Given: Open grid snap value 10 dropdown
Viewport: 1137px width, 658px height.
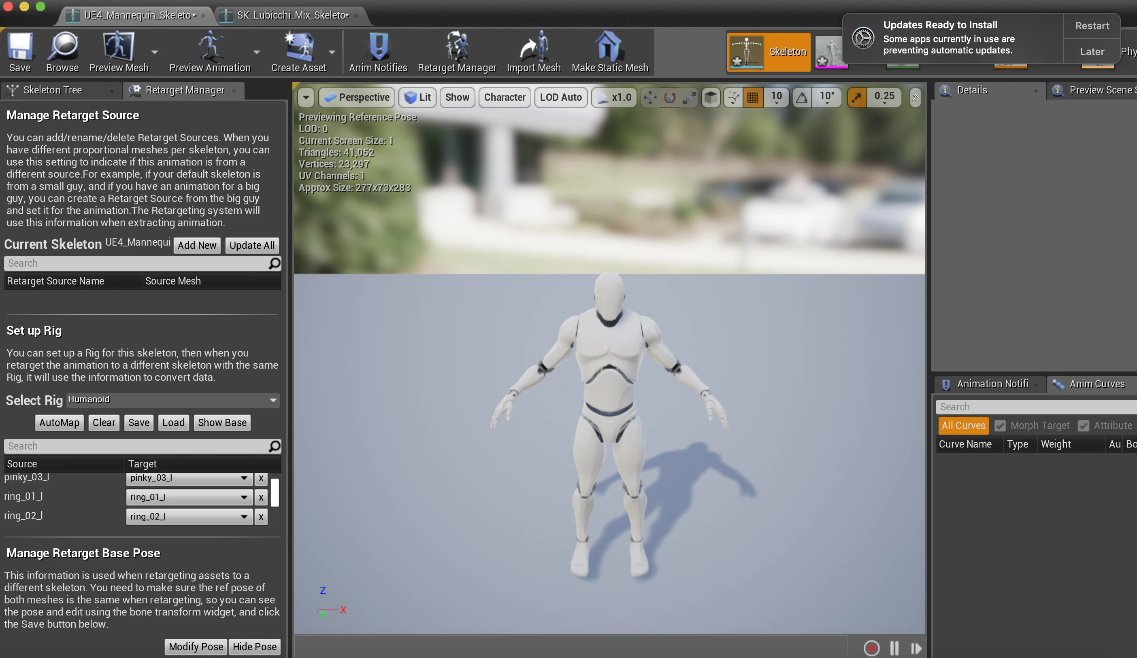Looking at the screenshot, I should 776,98.
